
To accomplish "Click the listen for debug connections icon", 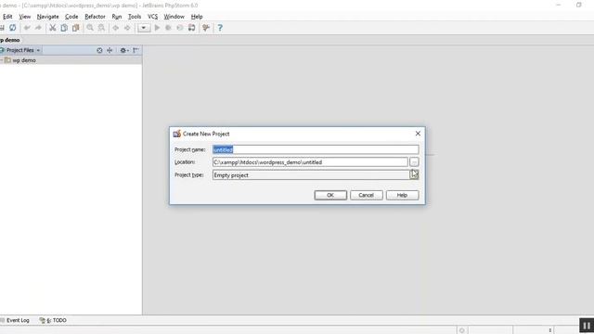I will coord(192,28).
